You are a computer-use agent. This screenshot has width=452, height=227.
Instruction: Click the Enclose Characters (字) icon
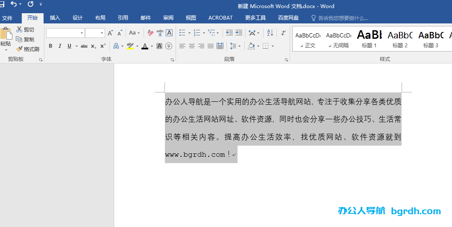click(x=169, y=46)
